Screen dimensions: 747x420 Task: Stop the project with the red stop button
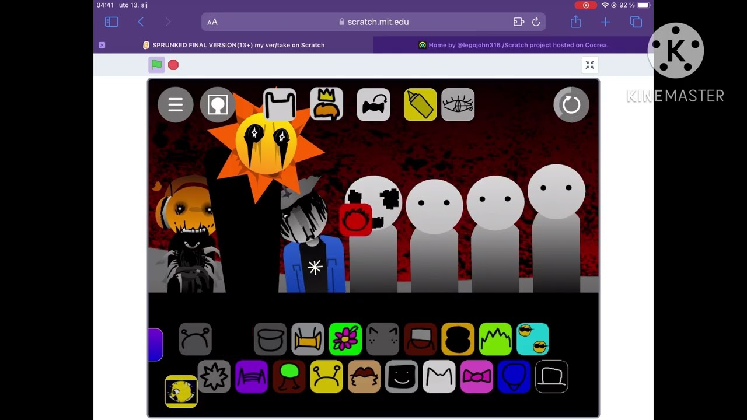(173, 65)
